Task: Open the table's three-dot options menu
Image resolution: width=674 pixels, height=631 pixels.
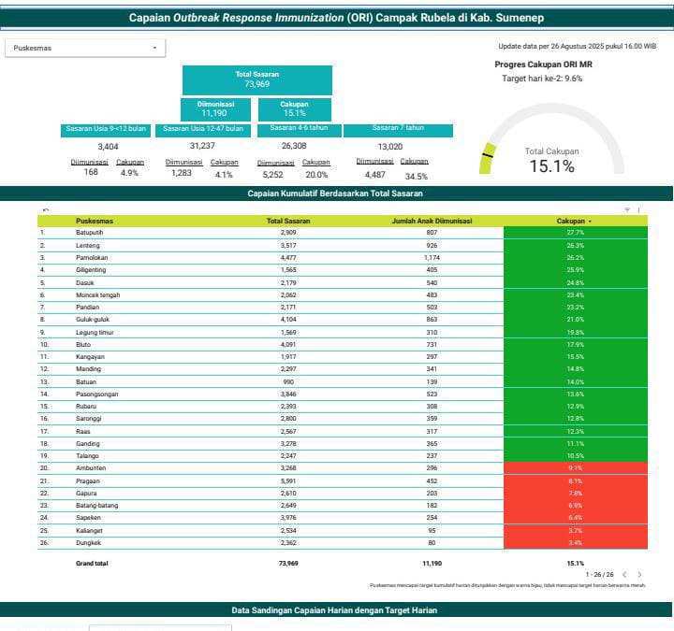Action: coord(638,209)
